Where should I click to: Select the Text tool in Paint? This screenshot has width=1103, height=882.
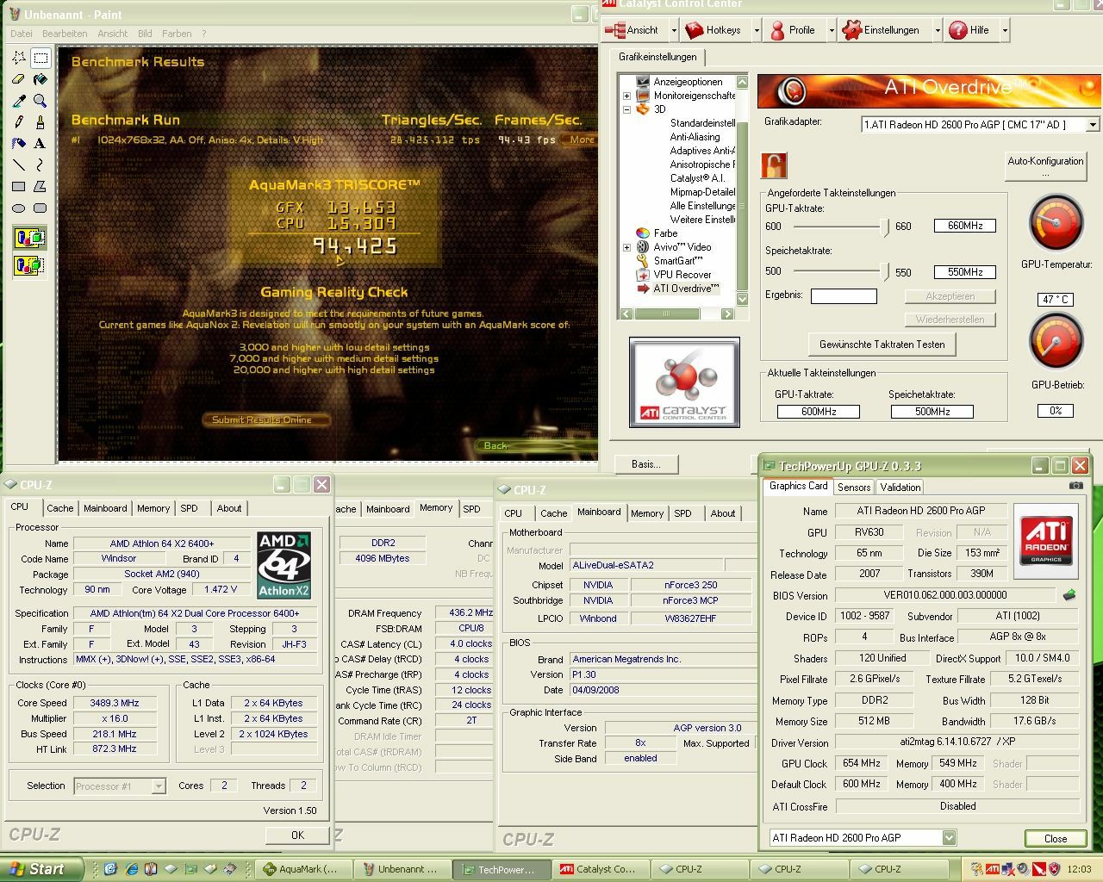point(41,144)
